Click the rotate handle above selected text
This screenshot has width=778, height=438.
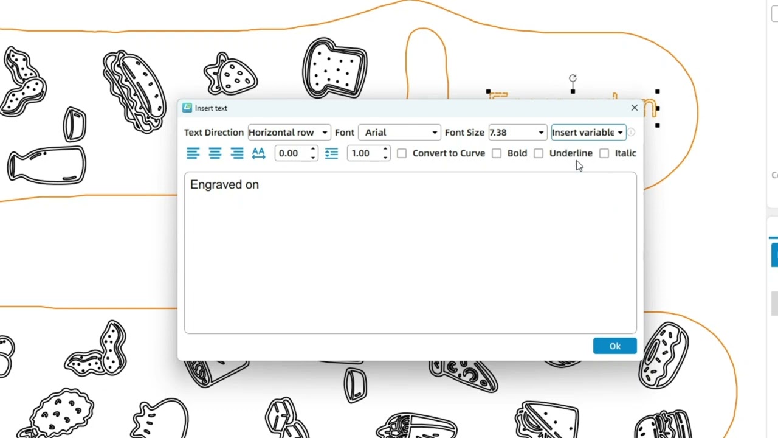573,78
